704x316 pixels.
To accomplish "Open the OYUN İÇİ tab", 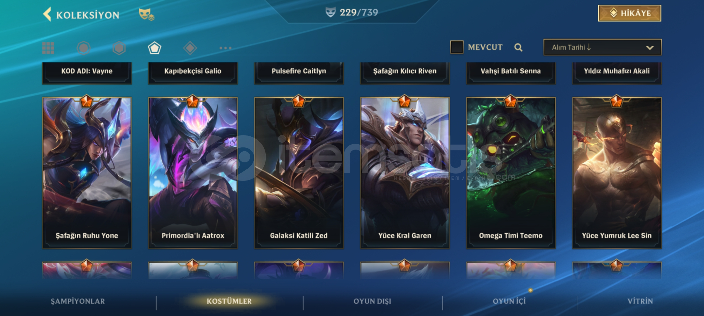I will [x=509, y=301].
